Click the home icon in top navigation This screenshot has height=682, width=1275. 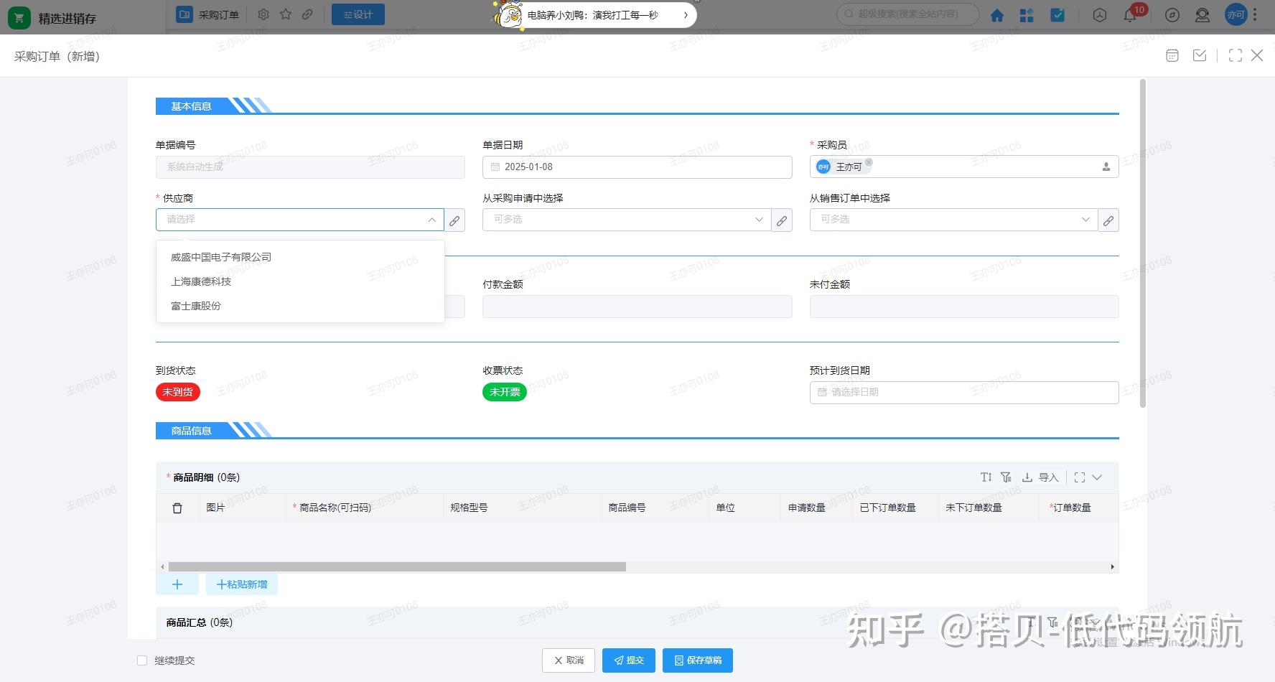coord(998,14)
